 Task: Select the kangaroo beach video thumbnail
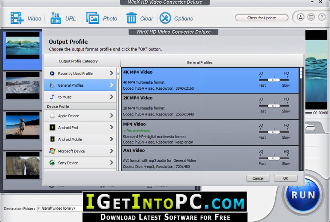pos(22,125)
